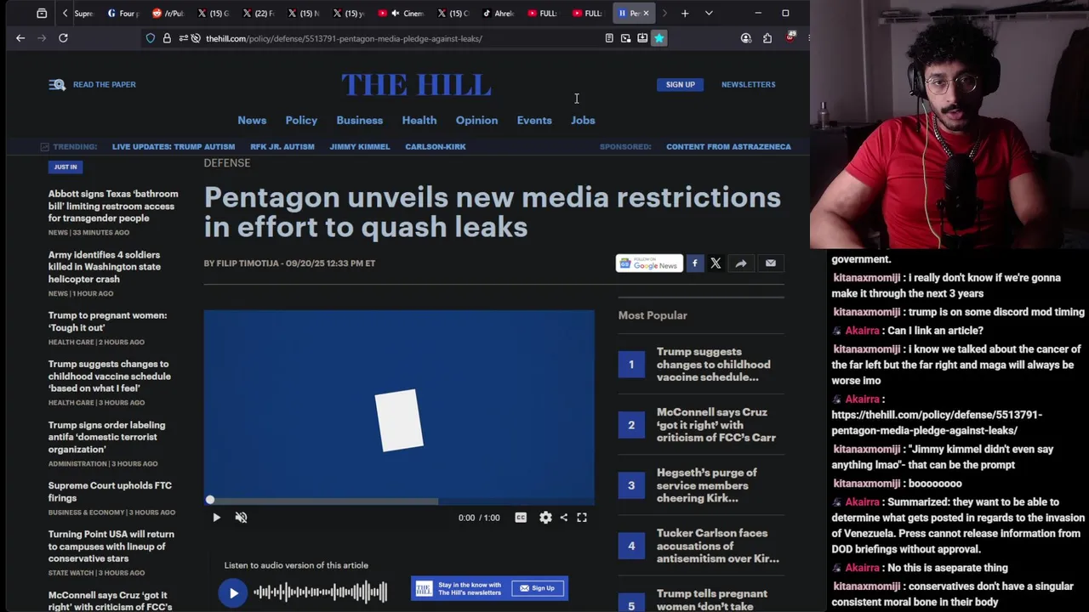Play the article video
Screen dimensions: 1089x612
(x=216, y=517)
